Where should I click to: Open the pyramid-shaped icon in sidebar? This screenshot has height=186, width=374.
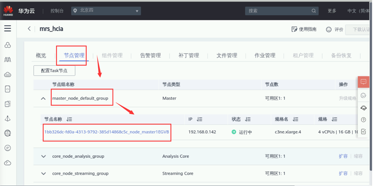(8, 119)
